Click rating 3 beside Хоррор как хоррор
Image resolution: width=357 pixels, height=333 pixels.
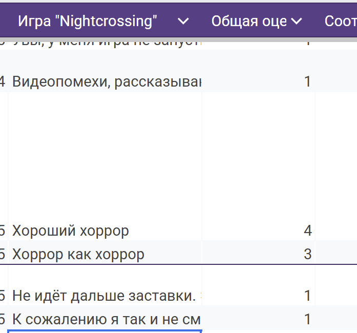pos(307,254)
